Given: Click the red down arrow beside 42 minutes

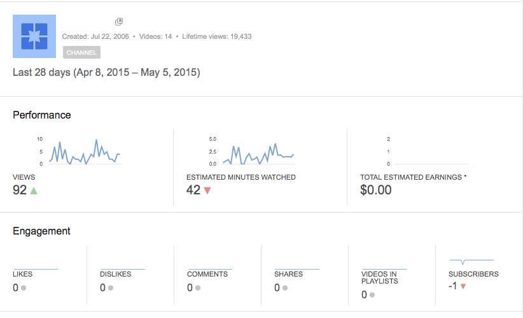Looking at the screenshot, I should [207, 190].
